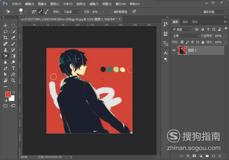This screenshot has height=160, width=229.
Task: Select the Gradient tool
Action: point(13,56)
